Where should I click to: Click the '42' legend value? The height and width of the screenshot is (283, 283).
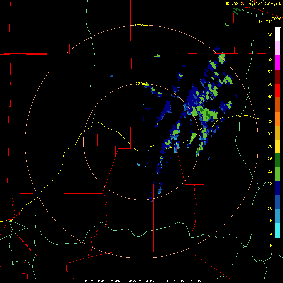tap(270, 109)
